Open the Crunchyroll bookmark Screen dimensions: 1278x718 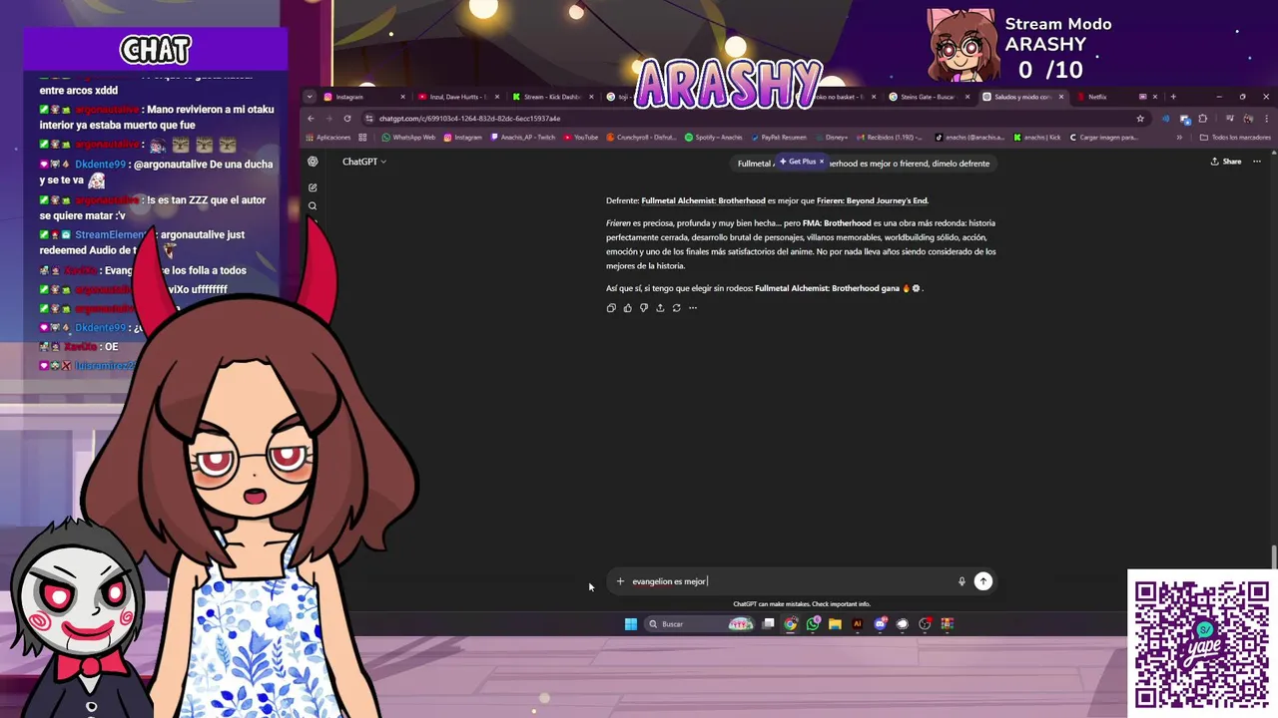tap(643, 137)
